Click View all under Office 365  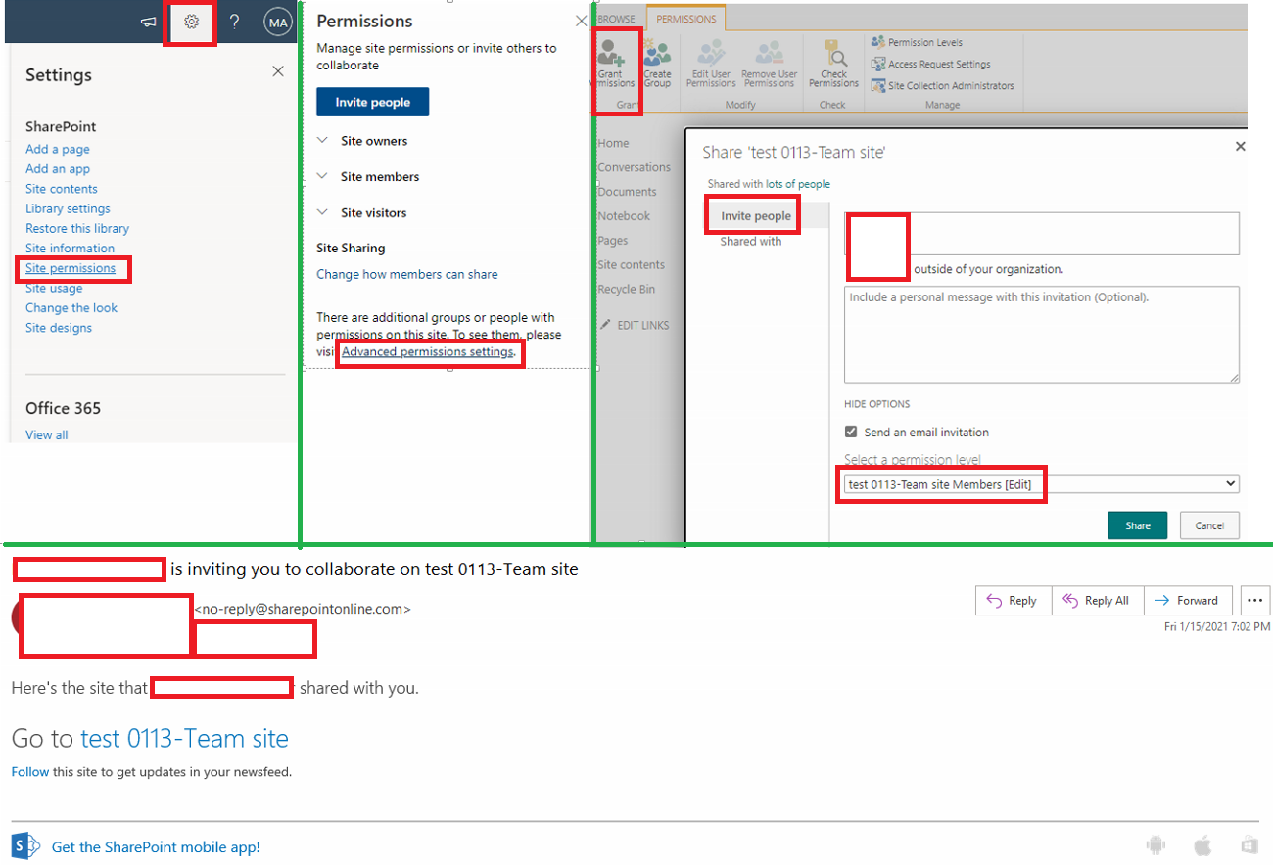pyautogui.click(x=47, y=435)
